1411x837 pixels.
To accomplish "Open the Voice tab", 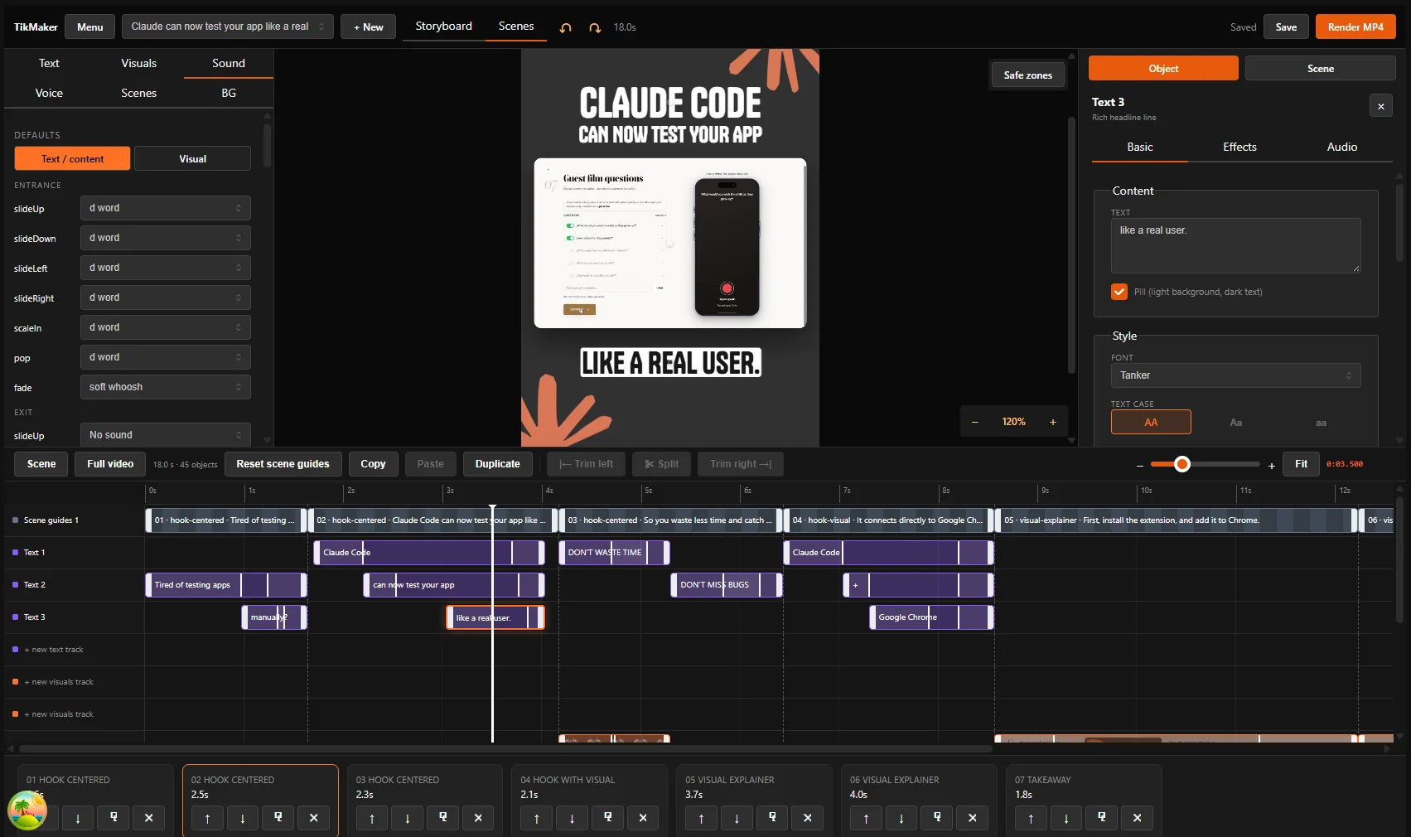I will tap(49, 93).
